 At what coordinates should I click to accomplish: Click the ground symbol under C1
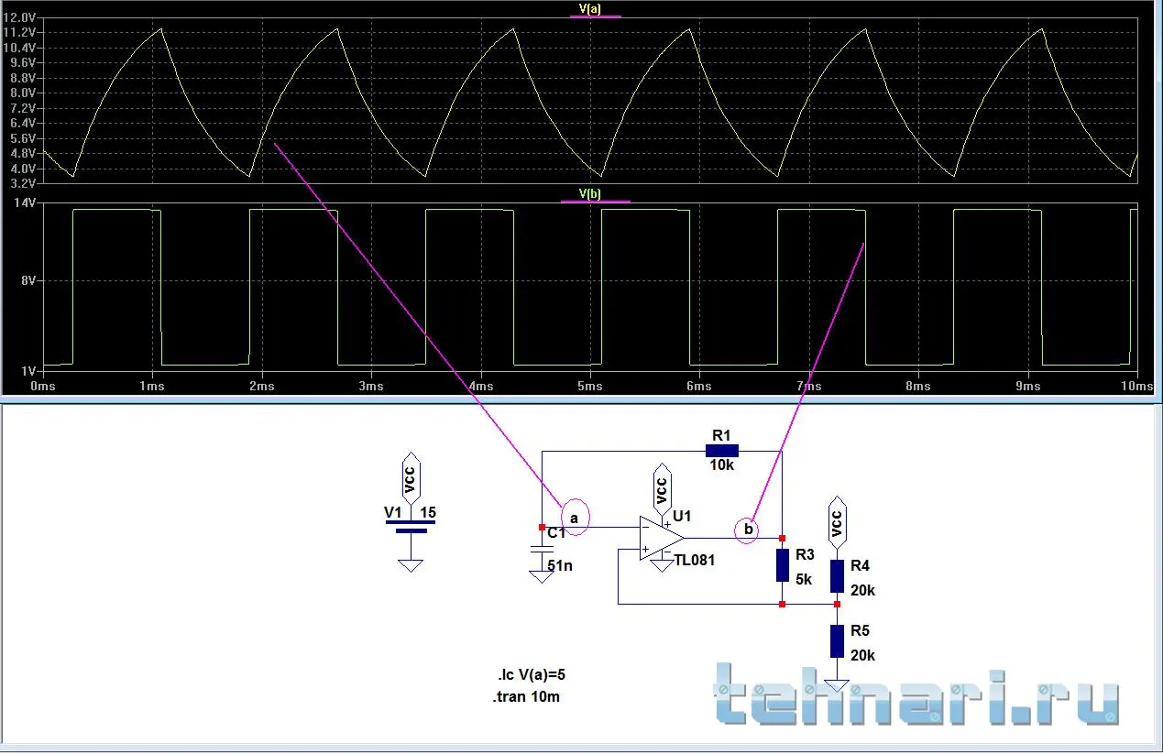(542, 576)
